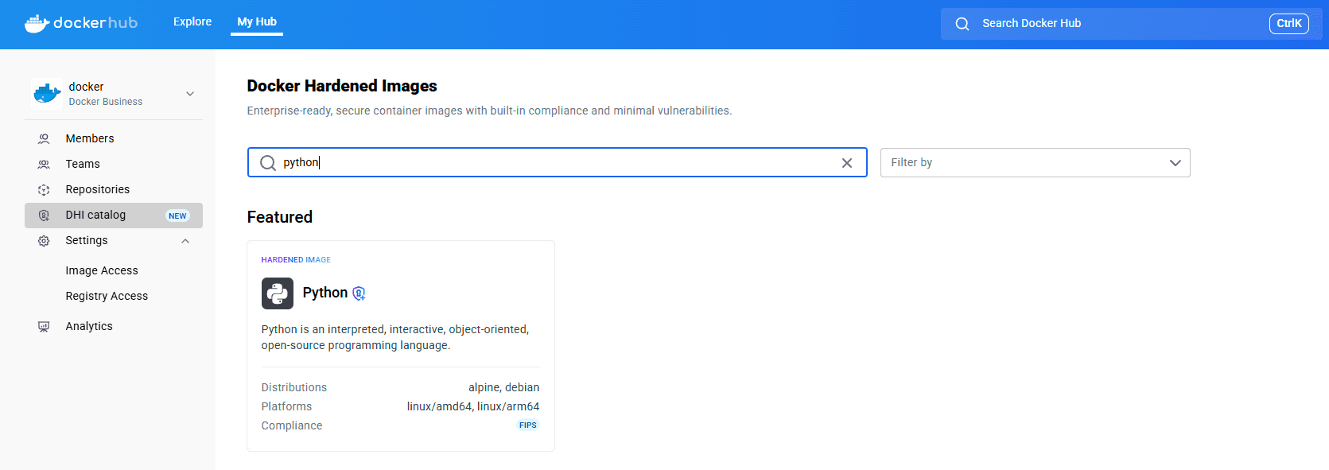Viewport: 1329px width, 470px height.
Task: Switch to the Explore tab
Action: [192, 22]
